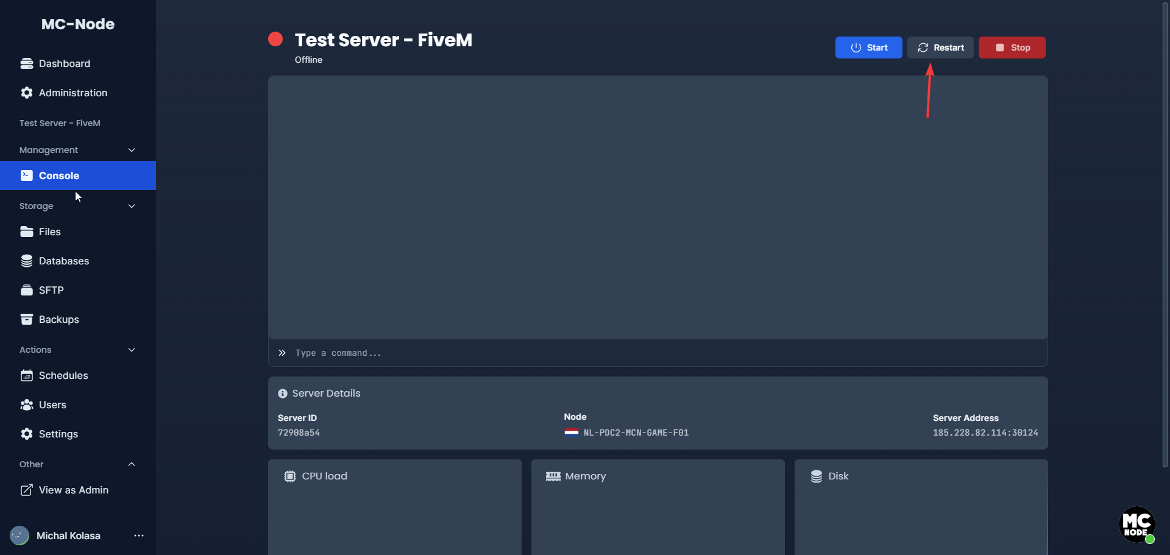This screenshot has width=1170, height=555.
Task: Select node name NL-PDC2-MCN-GAME-F01
Action: (x=636, y=433)
